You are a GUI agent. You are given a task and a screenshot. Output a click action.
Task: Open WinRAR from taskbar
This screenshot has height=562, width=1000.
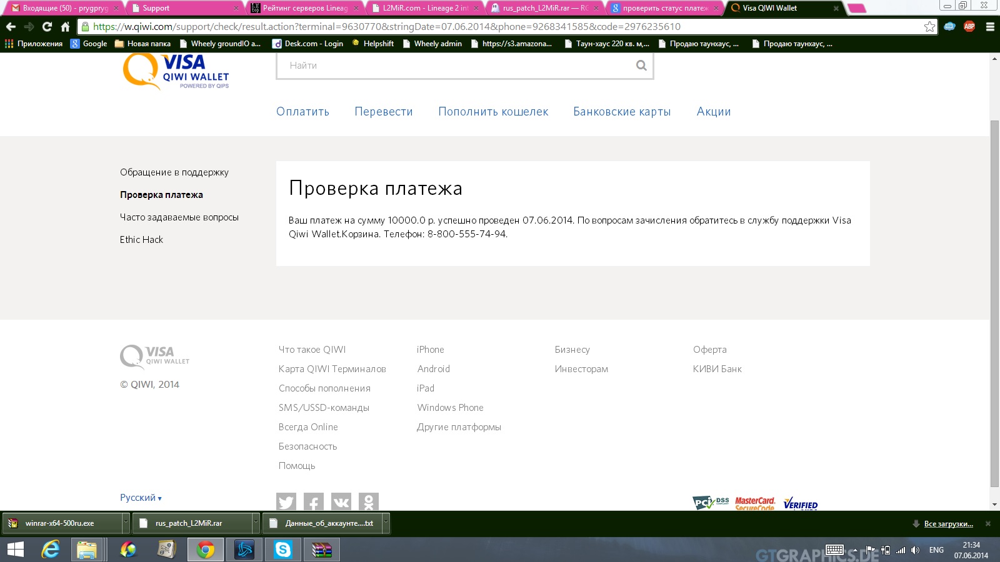pyautogui.click(x=322, y=550)
